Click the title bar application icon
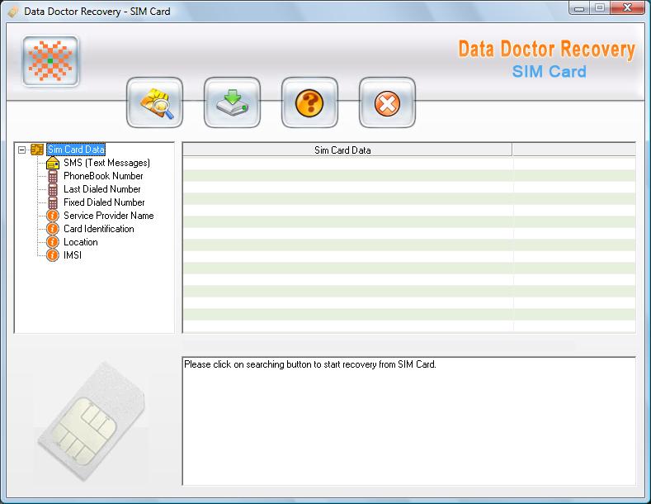The image size is (651, 504). pos(14,12)
